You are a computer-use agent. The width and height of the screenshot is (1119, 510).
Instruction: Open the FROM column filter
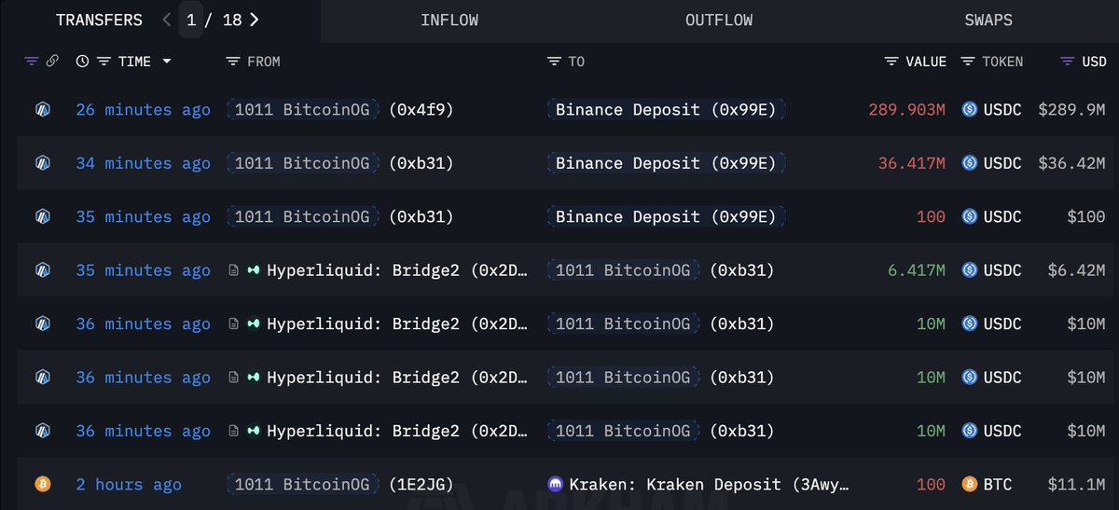point(233,62)
